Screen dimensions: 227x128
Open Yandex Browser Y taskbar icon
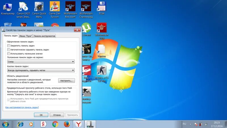click(x=78, y=124)
